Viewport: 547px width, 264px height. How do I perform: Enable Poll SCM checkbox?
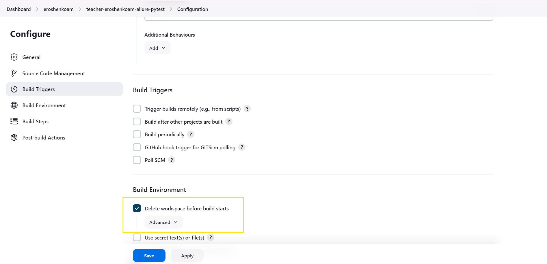click(x=137, y=160)
